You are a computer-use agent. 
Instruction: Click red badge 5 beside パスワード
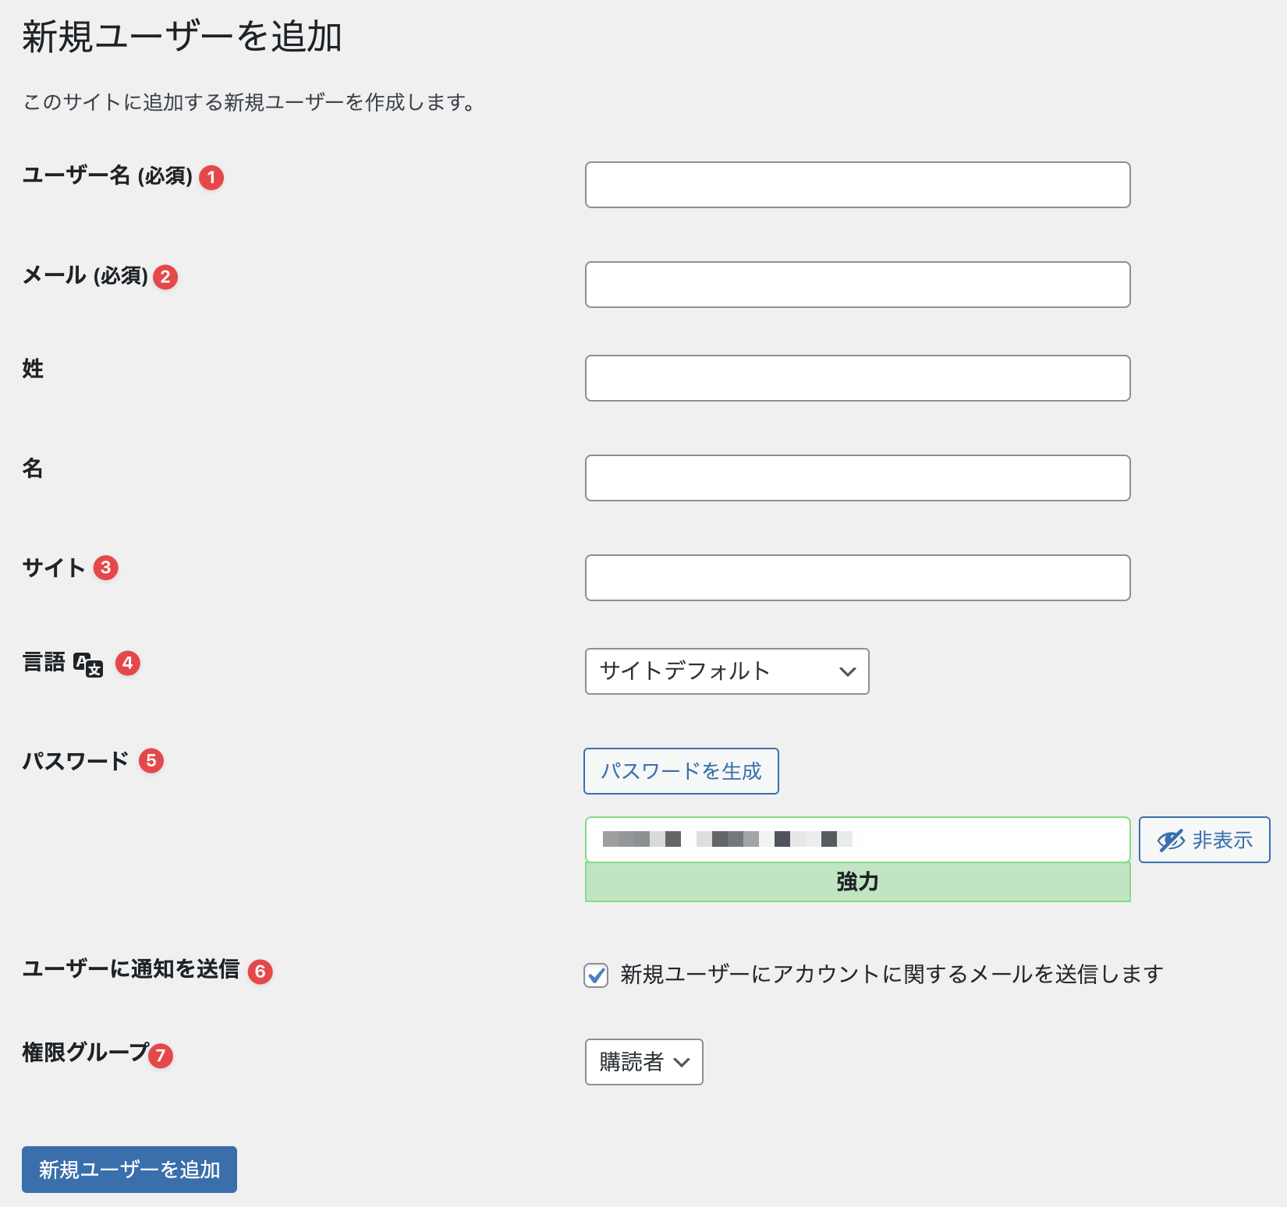coord(151,760)
